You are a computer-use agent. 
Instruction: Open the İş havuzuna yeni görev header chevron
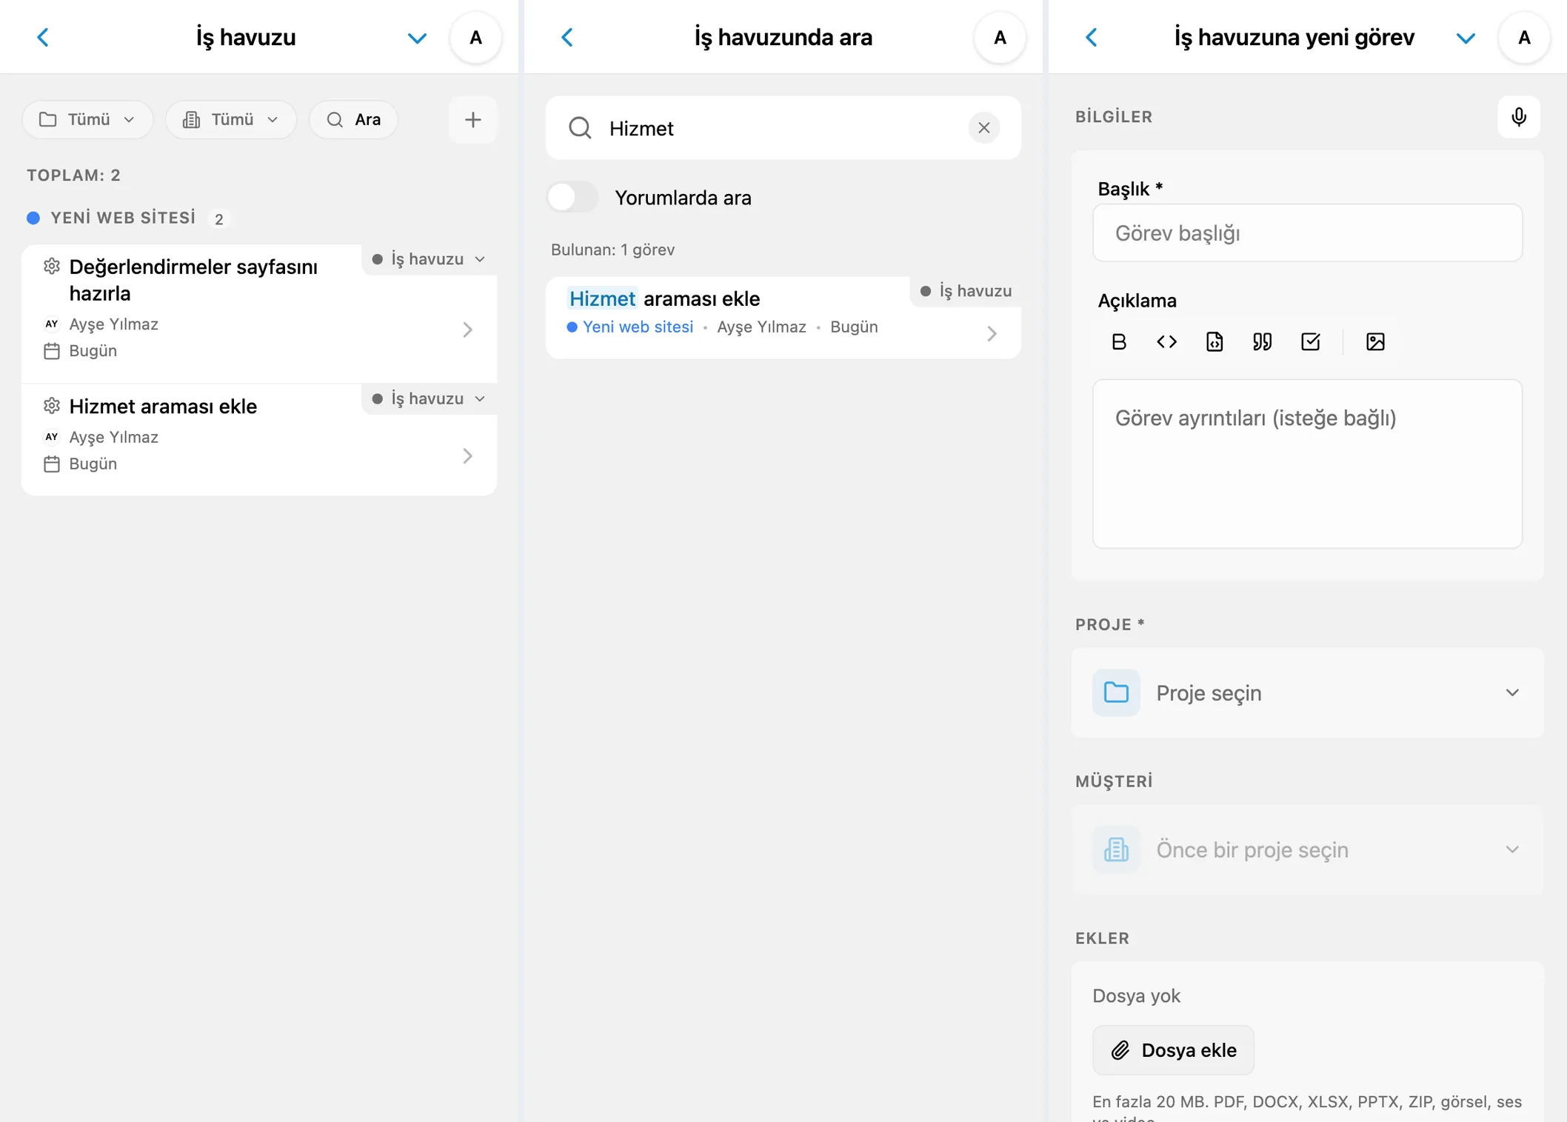pyautogui.click(x=1466, y=38)
